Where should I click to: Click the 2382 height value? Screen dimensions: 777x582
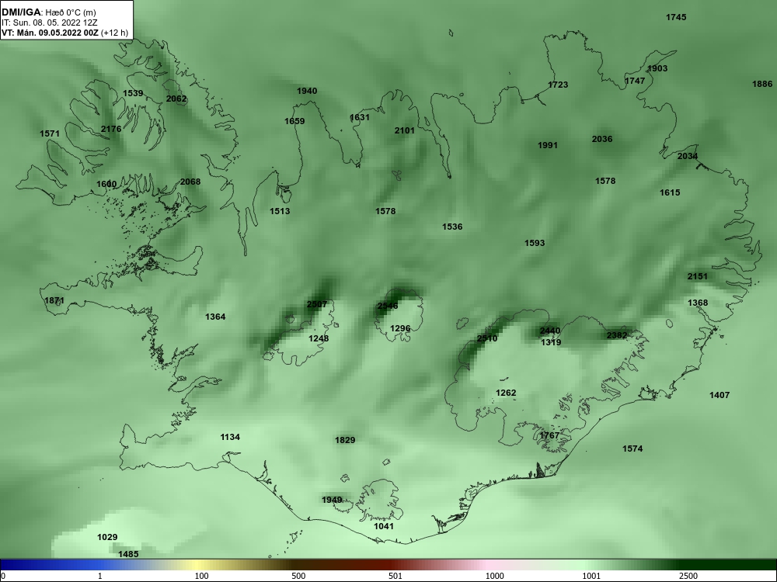[617, 335]
